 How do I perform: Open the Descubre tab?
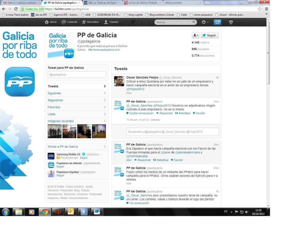coord(90,22)
